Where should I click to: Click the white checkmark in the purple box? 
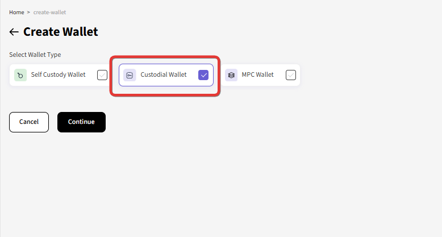203,75
